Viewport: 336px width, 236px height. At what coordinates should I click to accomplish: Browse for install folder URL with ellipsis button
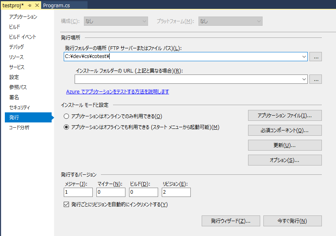[x=316, y=79]
